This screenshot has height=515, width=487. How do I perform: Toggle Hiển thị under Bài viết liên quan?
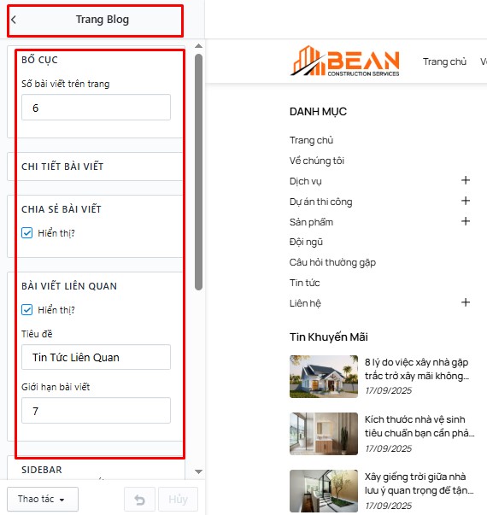(x=27, y=310)
